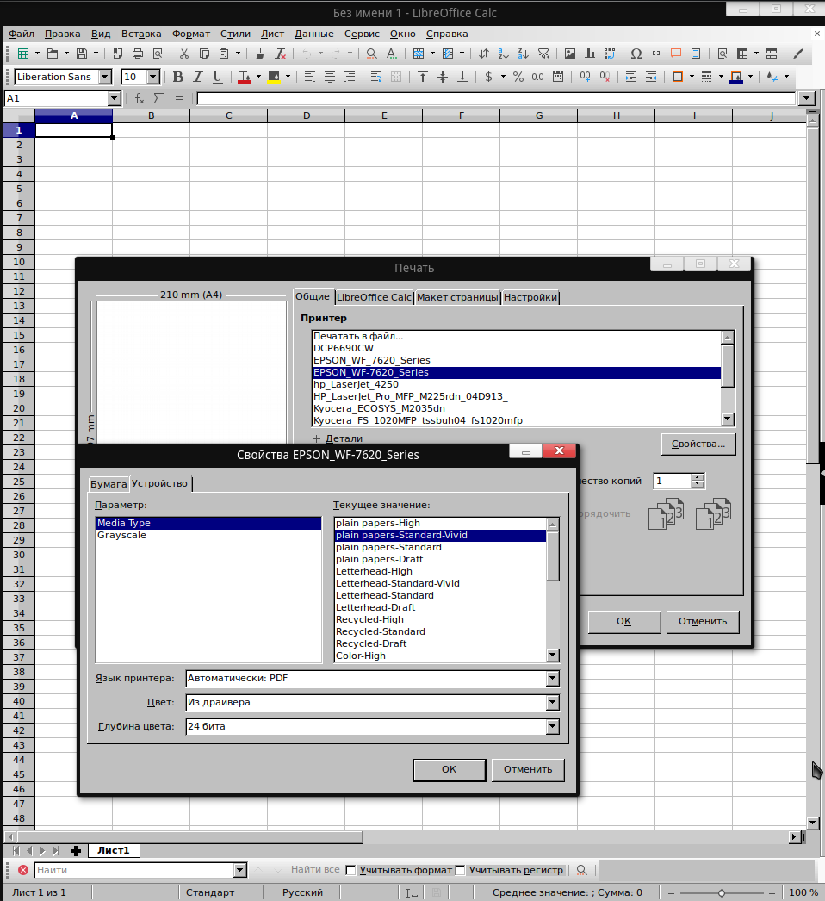Select hp_LaserJet_4250 printer
The width and height of the screenshot is (825, 901).
(x=517, y=384)
